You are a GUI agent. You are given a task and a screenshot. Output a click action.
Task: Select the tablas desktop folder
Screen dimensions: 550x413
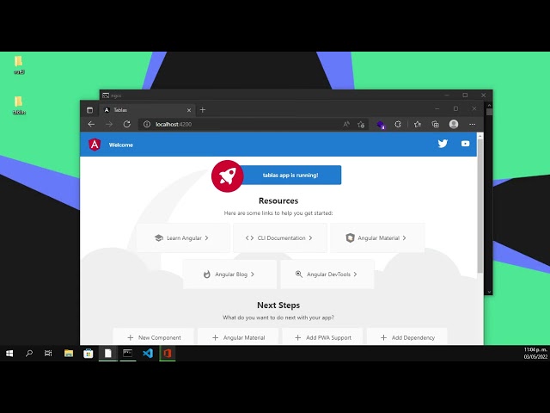tap(19, 105)
